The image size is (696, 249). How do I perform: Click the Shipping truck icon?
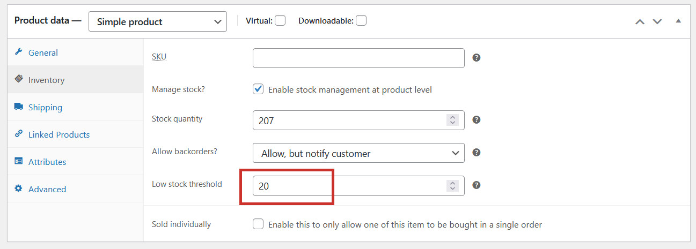(x=19, y=107)
